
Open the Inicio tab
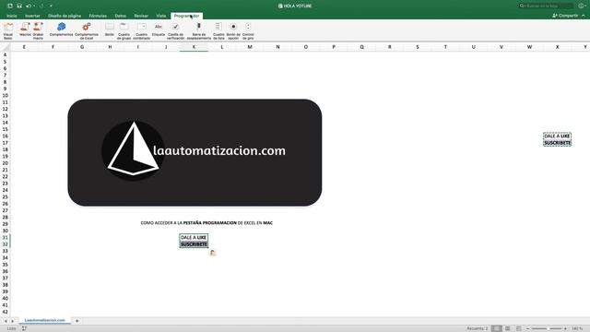12,16
